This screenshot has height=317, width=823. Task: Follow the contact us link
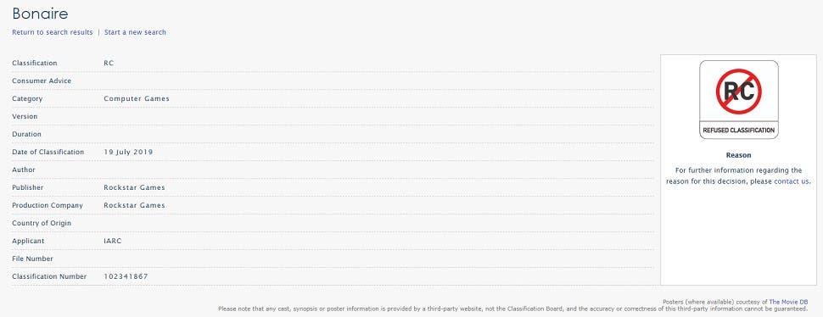click(792, 181)
